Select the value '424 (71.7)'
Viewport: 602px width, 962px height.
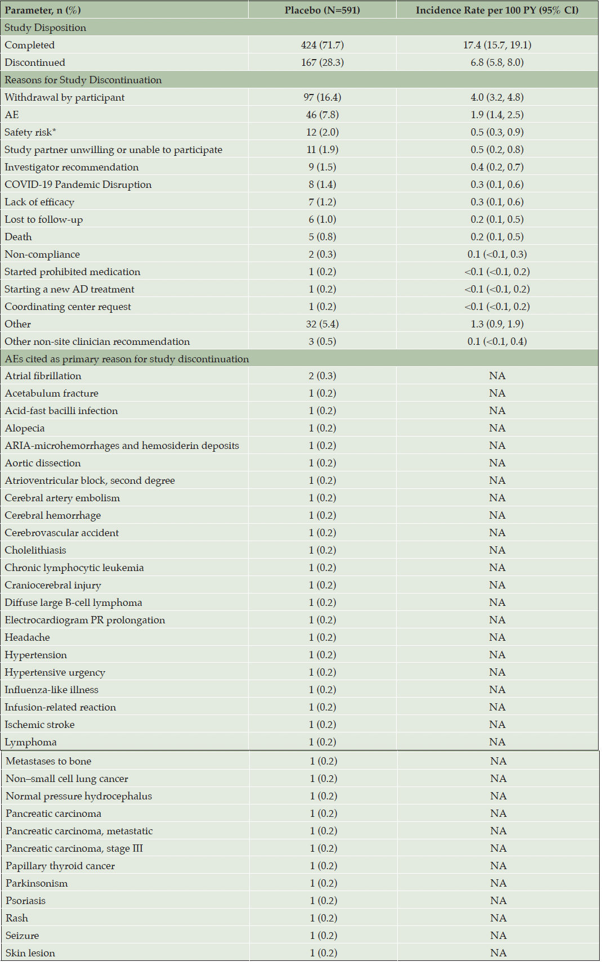click(322, 45)
